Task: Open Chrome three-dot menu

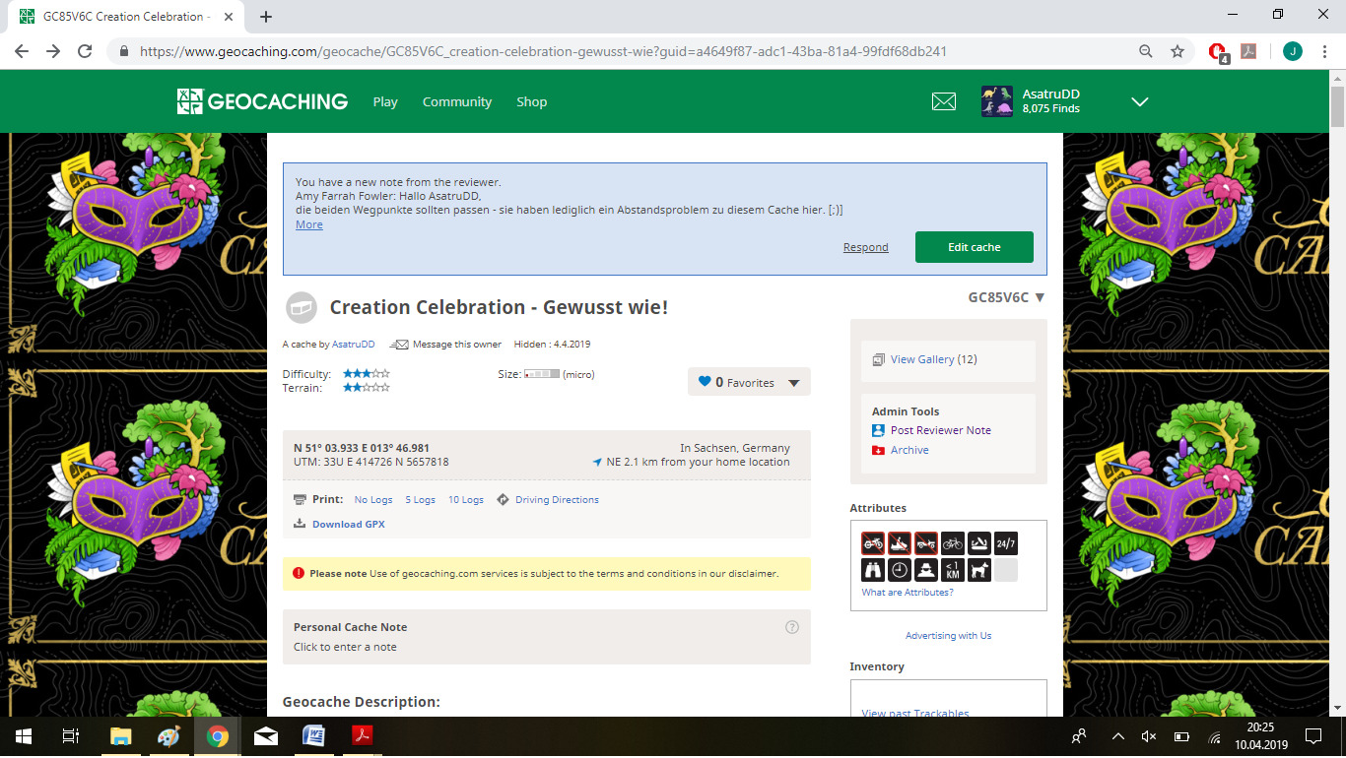Action: (1325, 51)
